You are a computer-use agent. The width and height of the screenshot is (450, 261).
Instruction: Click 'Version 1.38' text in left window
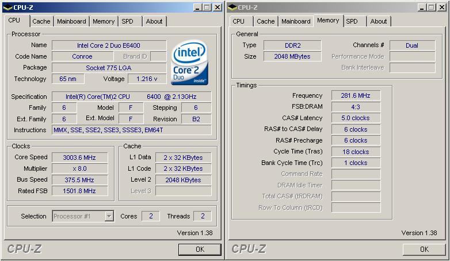click(195, 233)
